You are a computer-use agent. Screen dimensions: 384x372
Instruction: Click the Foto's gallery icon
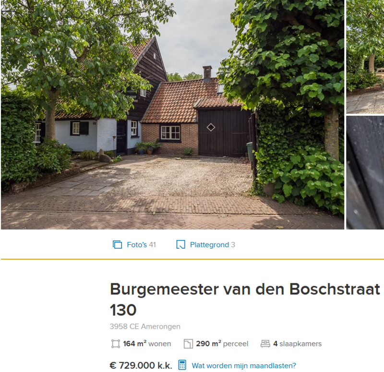pos(117,245)
